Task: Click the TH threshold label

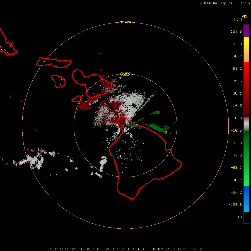Action: [240, 217]
